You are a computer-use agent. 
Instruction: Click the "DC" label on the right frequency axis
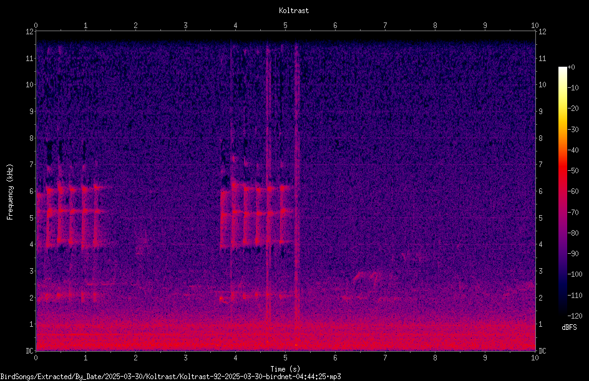(x=542, y=351)
